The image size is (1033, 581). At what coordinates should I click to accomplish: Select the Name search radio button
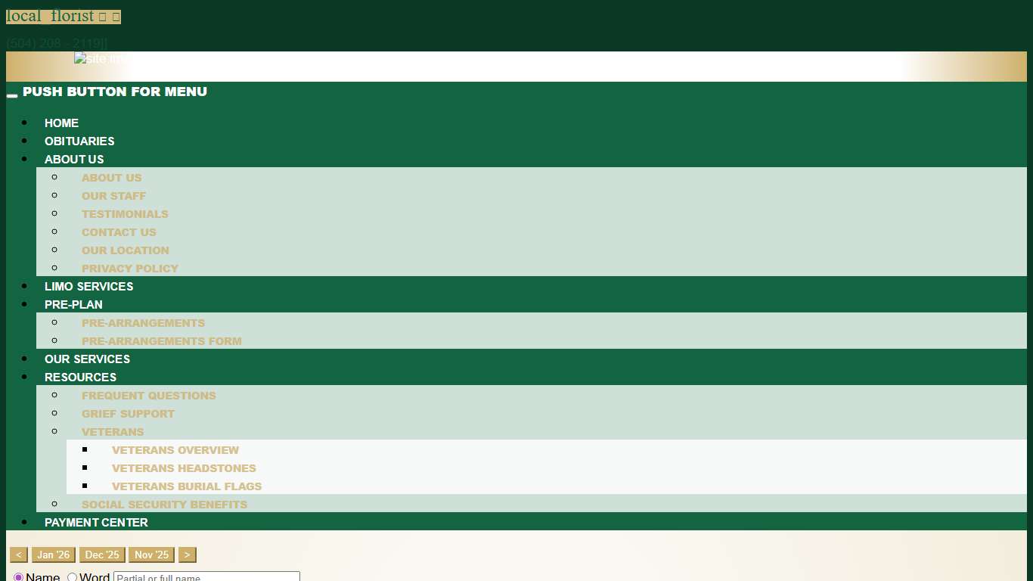coord(19,577)
